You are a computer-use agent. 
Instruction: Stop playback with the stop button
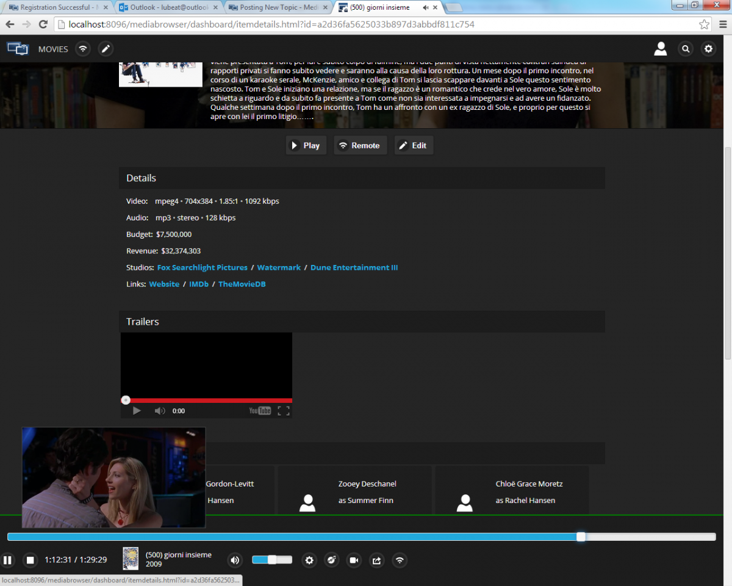[30, 560]
